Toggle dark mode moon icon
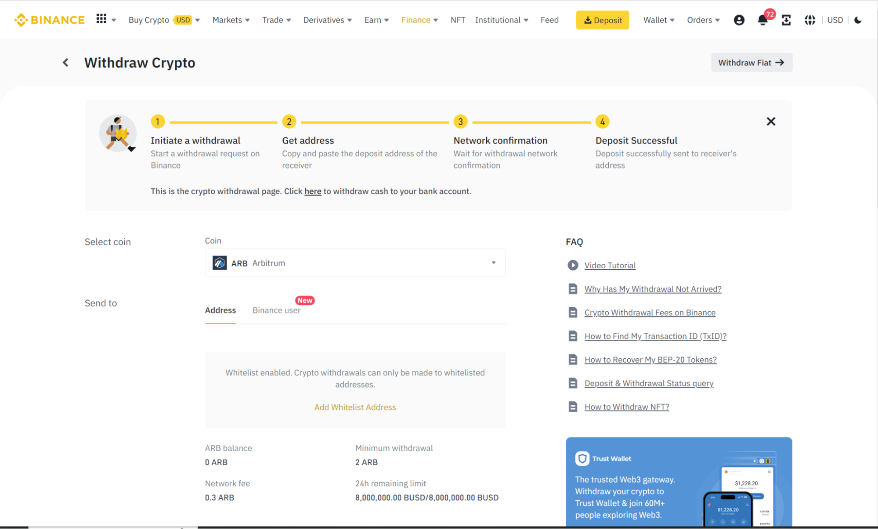The image size is (878, 529). (858, 20)
